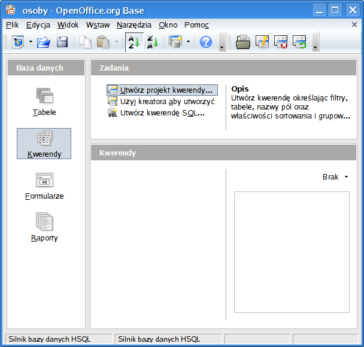364x347 pixels.
Task: Click the OpenOffice Base title bar icon
Action: point(11,10)
